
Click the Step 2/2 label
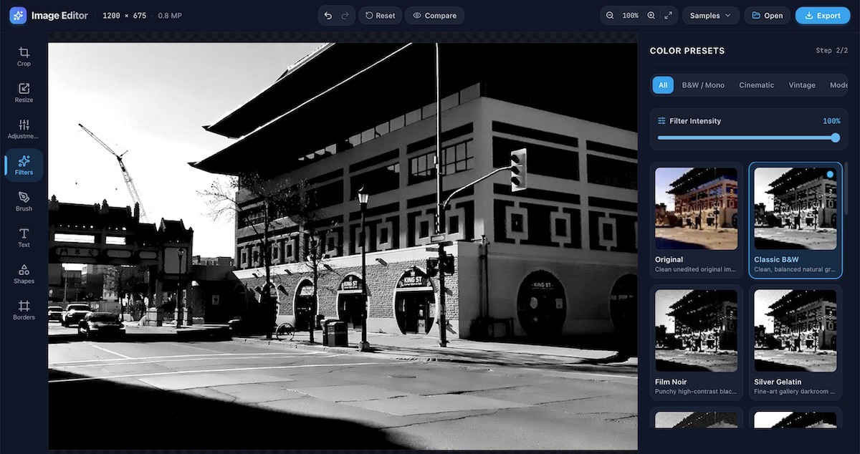pos(833,51)
